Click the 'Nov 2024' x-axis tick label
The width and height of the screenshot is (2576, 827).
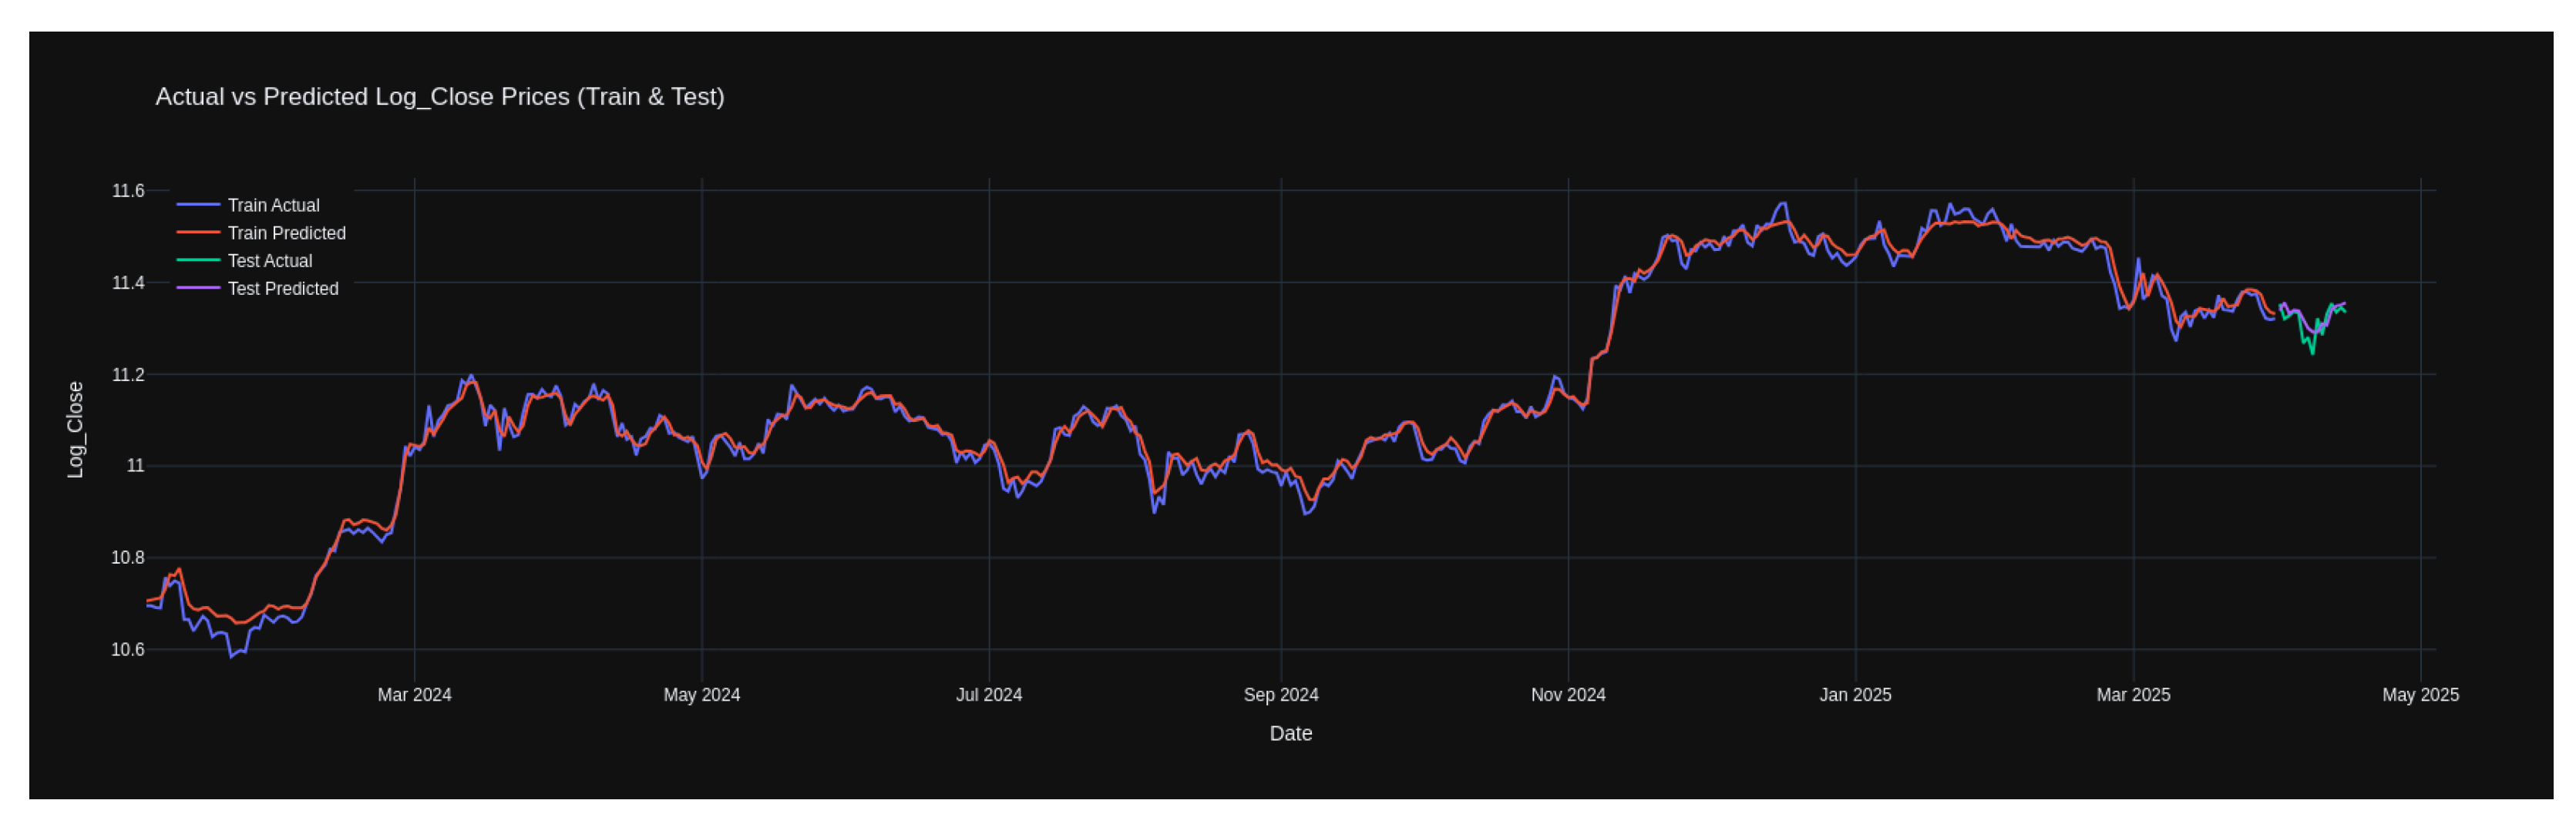coord(1568,695)
